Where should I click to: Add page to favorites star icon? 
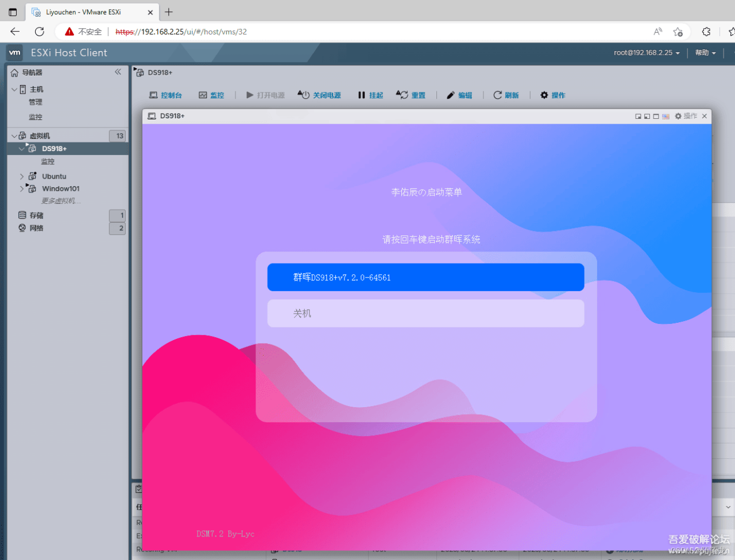[x=678, y=32]
